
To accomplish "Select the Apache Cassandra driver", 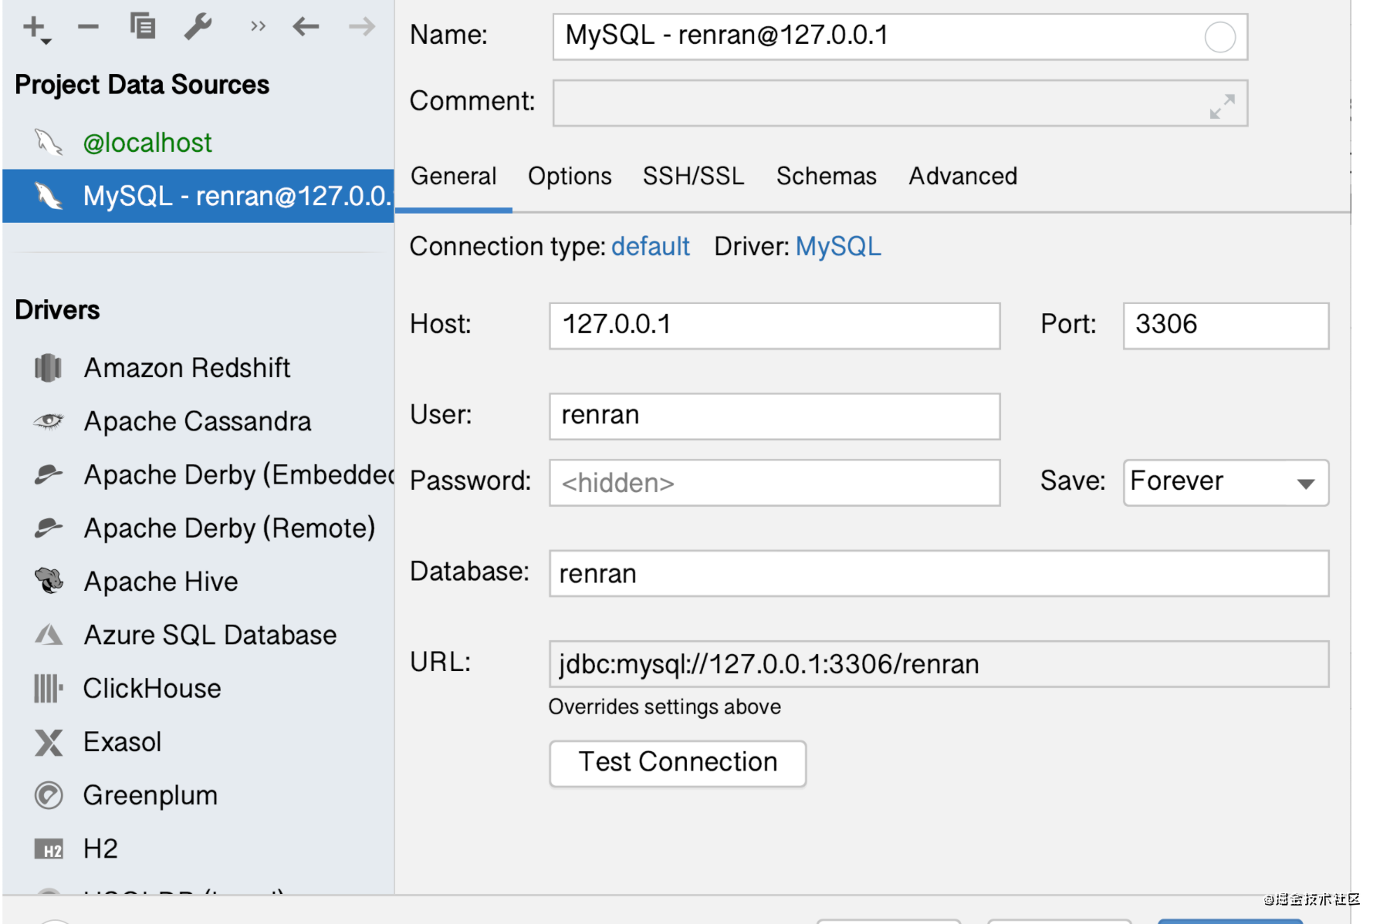I will coord(197,422).
